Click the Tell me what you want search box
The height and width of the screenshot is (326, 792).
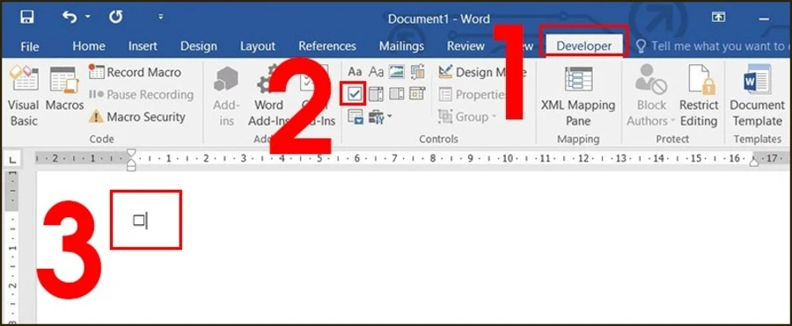(712, 47)
